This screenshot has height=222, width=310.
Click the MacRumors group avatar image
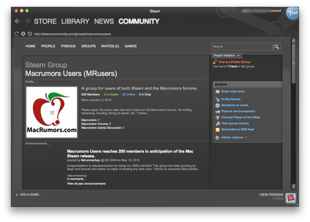pyautogui.click(x=52, y=112)
